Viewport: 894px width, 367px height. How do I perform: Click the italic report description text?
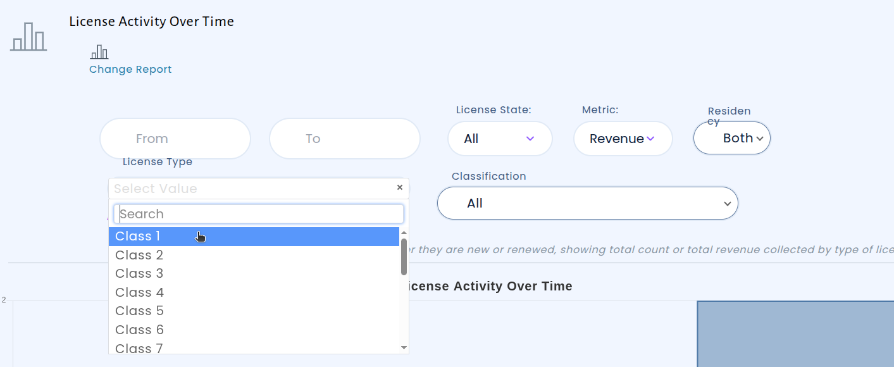pos(651,250)
